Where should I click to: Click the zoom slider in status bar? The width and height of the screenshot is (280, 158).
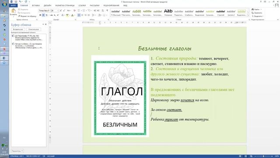263,156
